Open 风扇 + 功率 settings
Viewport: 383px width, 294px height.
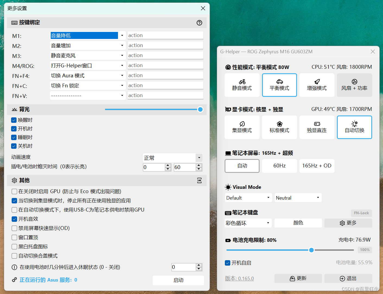(354, 85)
